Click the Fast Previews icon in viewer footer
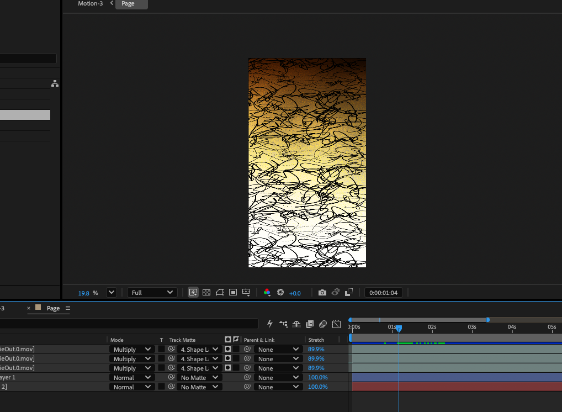 (193, 292)
